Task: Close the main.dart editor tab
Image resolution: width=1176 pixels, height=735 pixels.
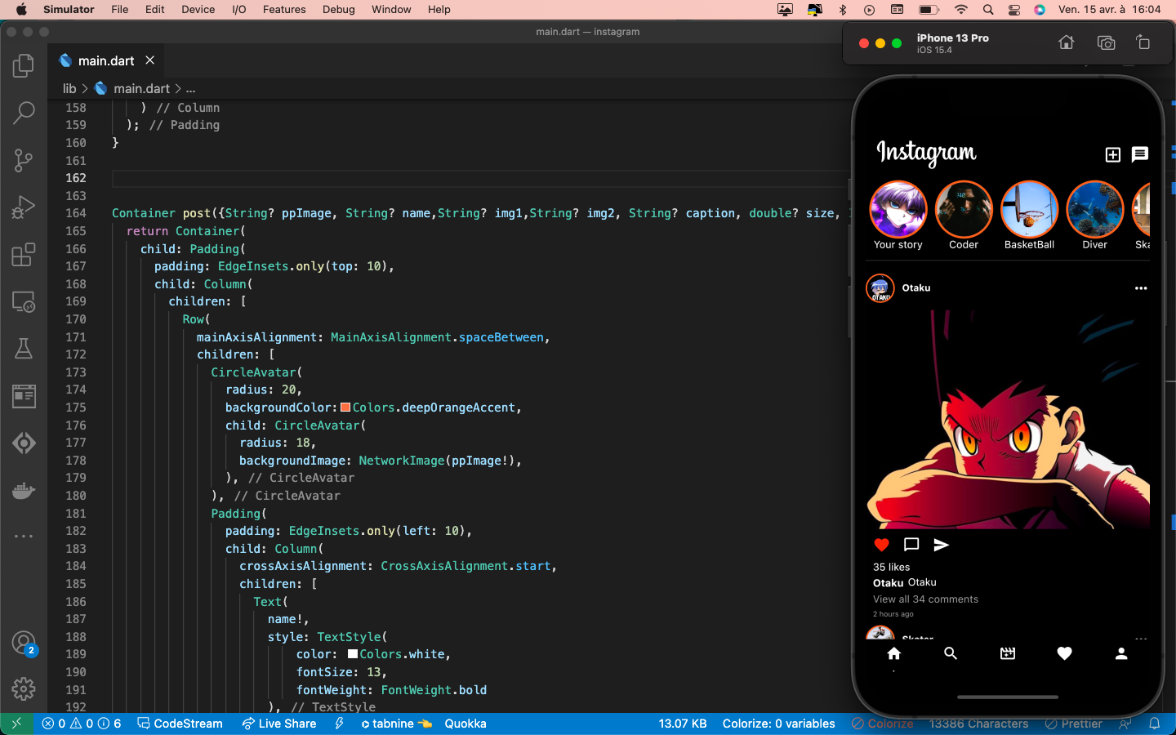Action: pyautogui.click(x=150, y=60)
